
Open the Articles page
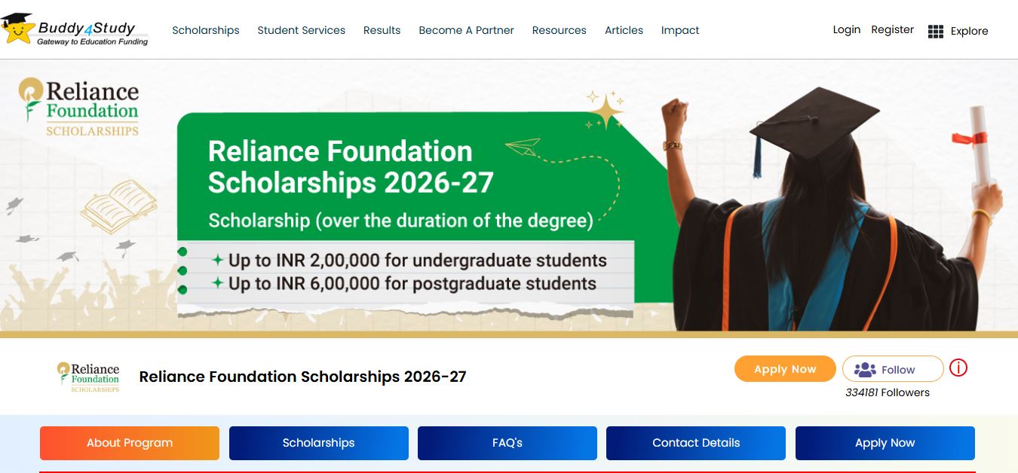[624, 30]
